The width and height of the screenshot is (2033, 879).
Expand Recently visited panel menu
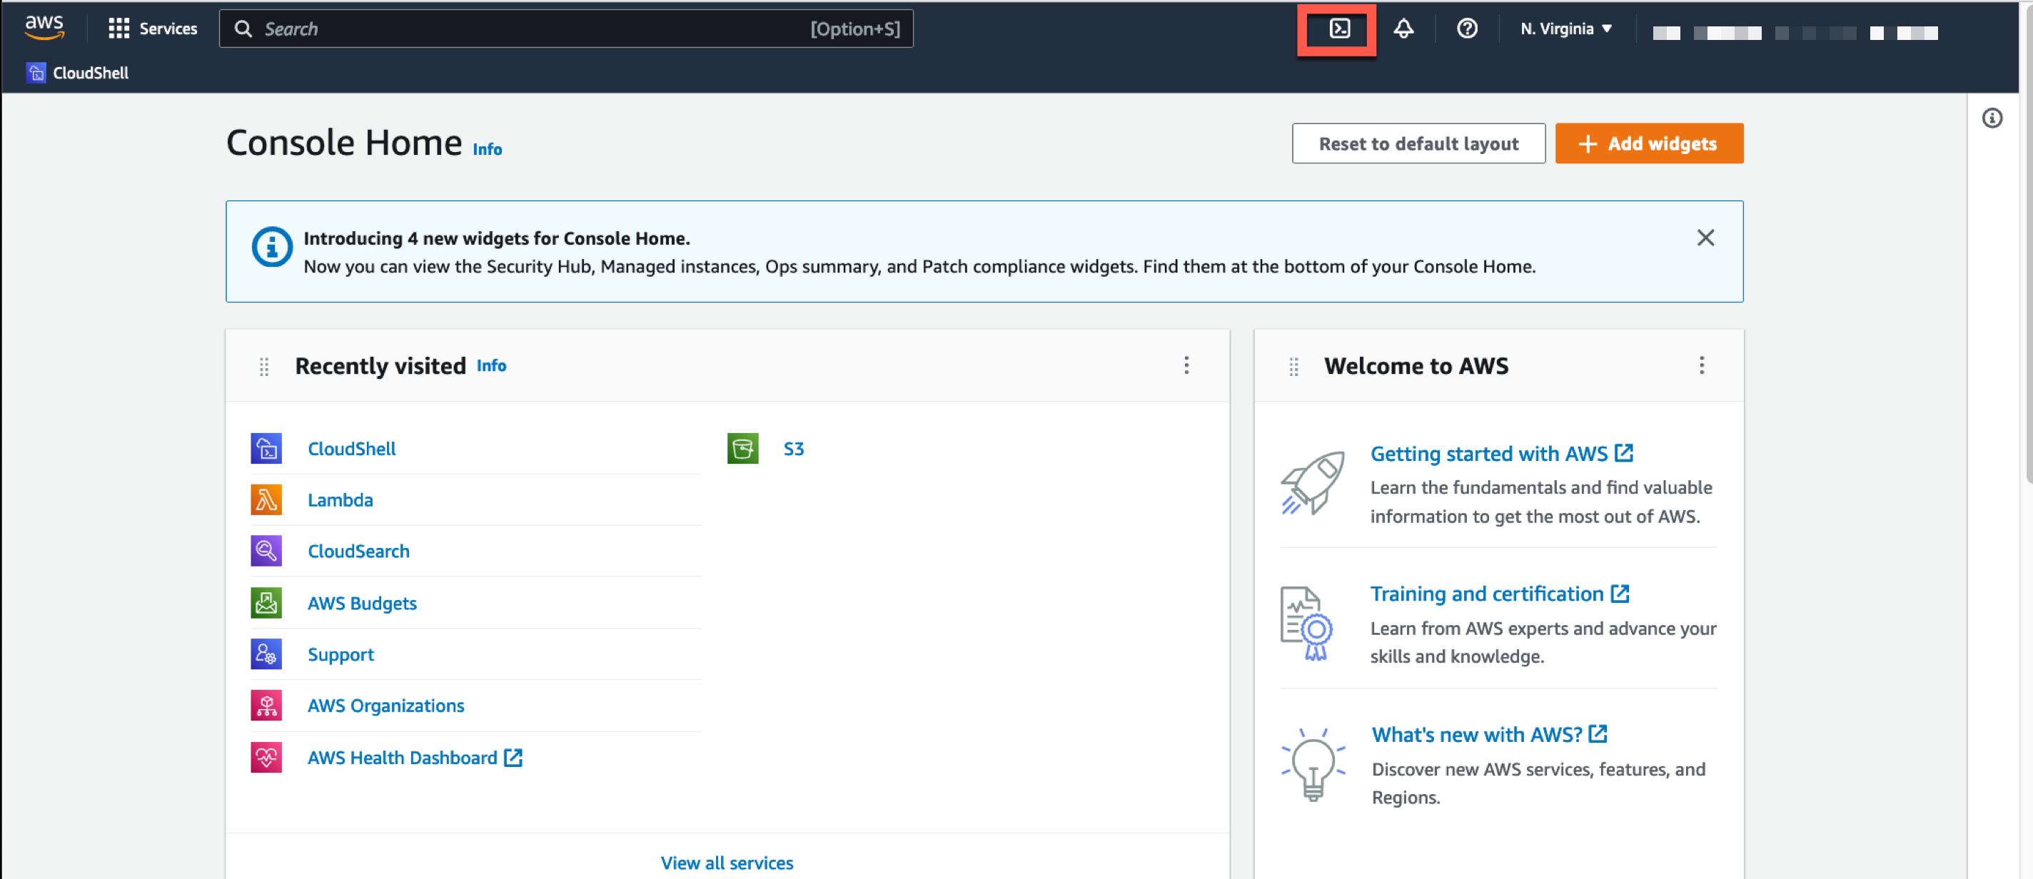(1185, 365)
